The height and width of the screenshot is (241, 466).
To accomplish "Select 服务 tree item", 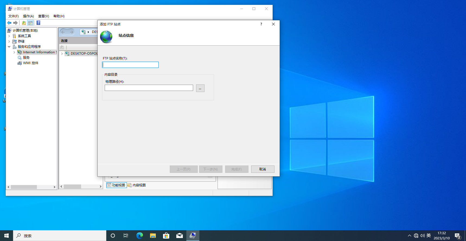I will 26,58.
